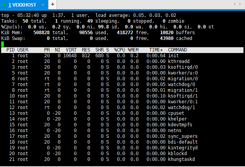Click the green connection status dot

click(4, 5)
